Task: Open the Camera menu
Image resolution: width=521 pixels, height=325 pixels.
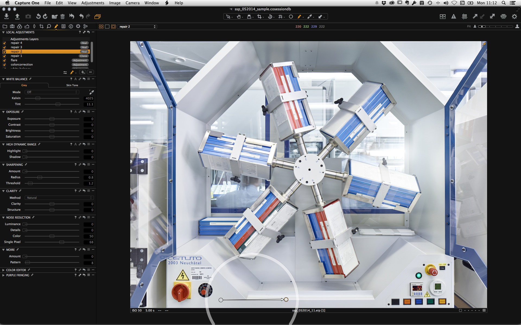Action: [132, 3]
